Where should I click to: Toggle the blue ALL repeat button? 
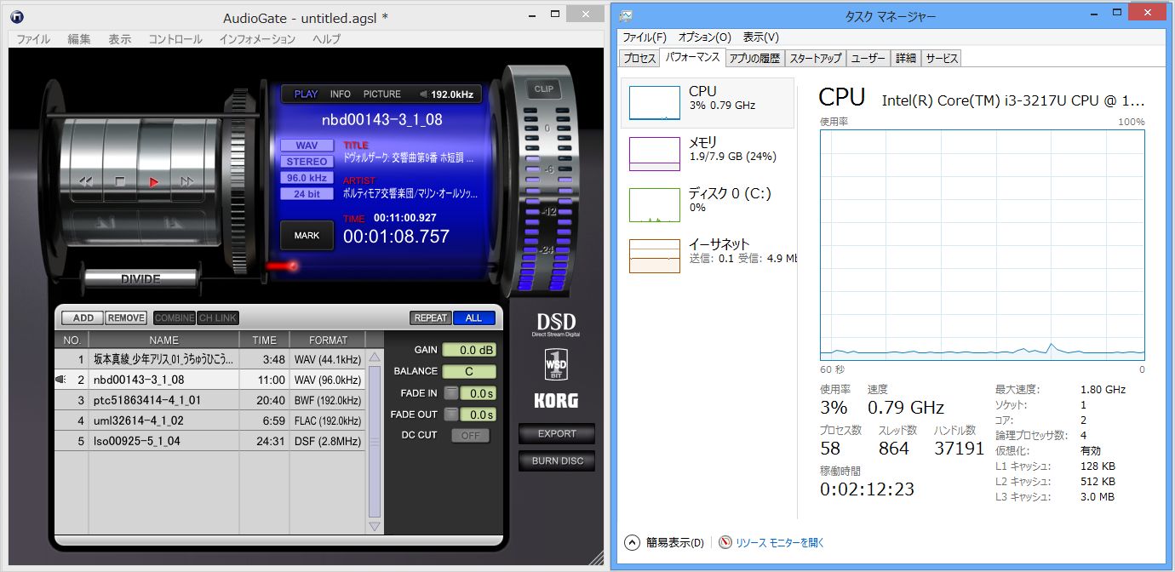pos(473,317)
